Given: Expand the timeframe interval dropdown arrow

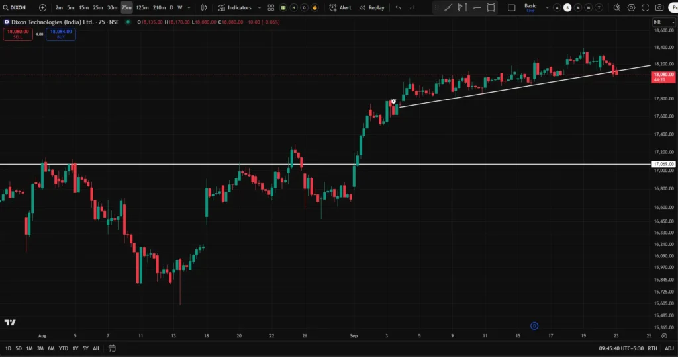Looking at the screenshot, I should coord(189,7).
